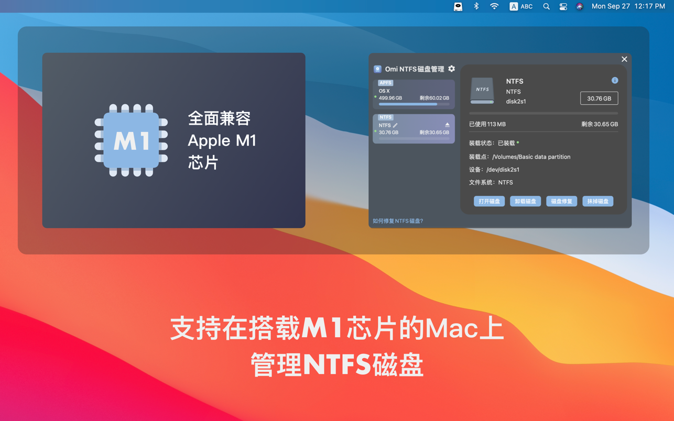The image size is (674, 421).
Task: Click 磁盘修复 button
Action: (561, 201)
